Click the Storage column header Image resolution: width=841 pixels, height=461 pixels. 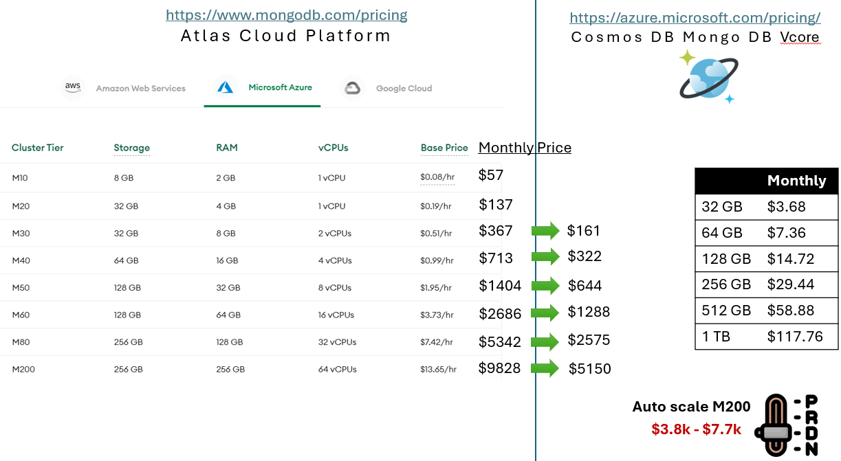131,148
